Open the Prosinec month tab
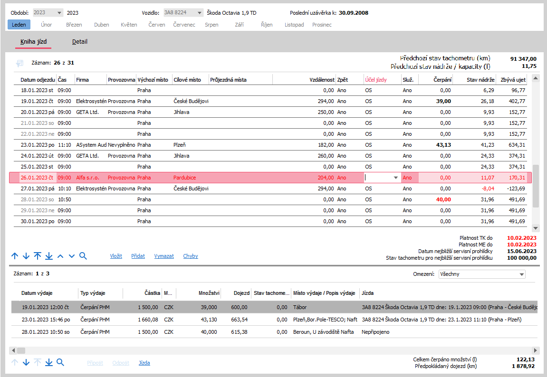Screen dimensions: 547x377 click(x=322, y=25)
